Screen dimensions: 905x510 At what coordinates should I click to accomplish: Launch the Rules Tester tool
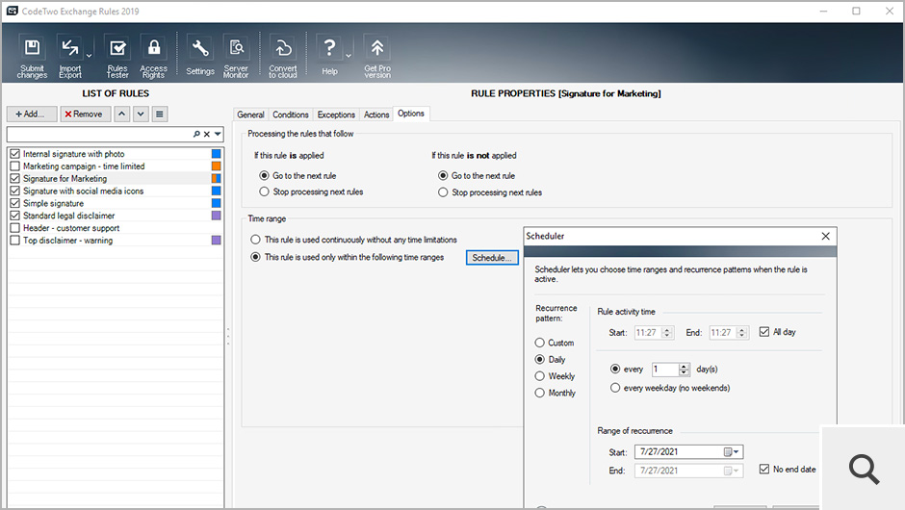[x=117, y=56]
